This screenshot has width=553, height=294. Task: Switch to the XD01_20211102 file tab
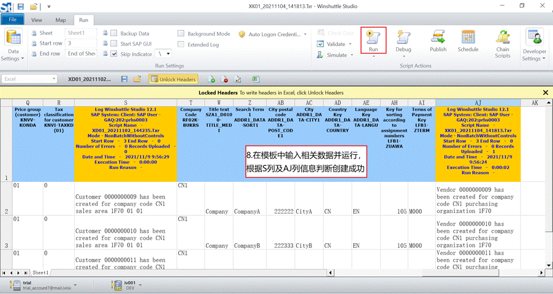pos(90,79)
